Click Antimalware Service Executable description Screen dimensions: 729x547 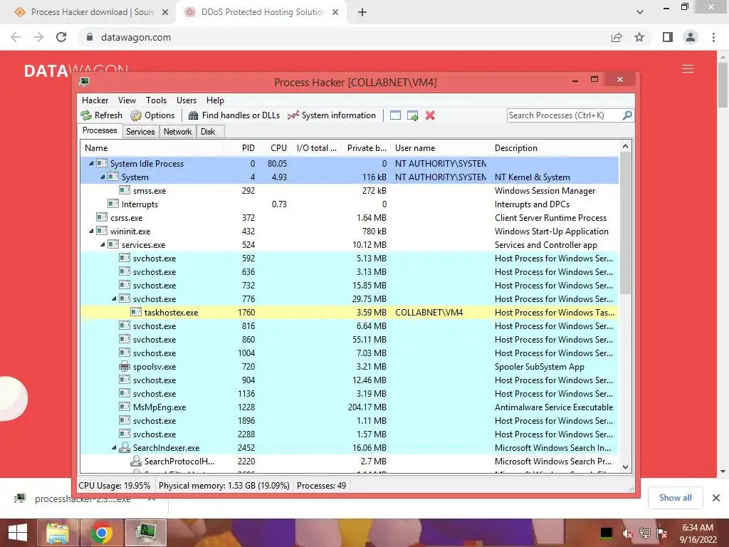(554, 407)
